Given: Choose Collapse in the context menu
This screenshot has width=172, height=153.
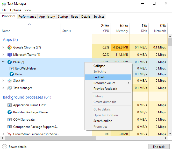Looking at the screenshot, I should click(x=108, y=66).
